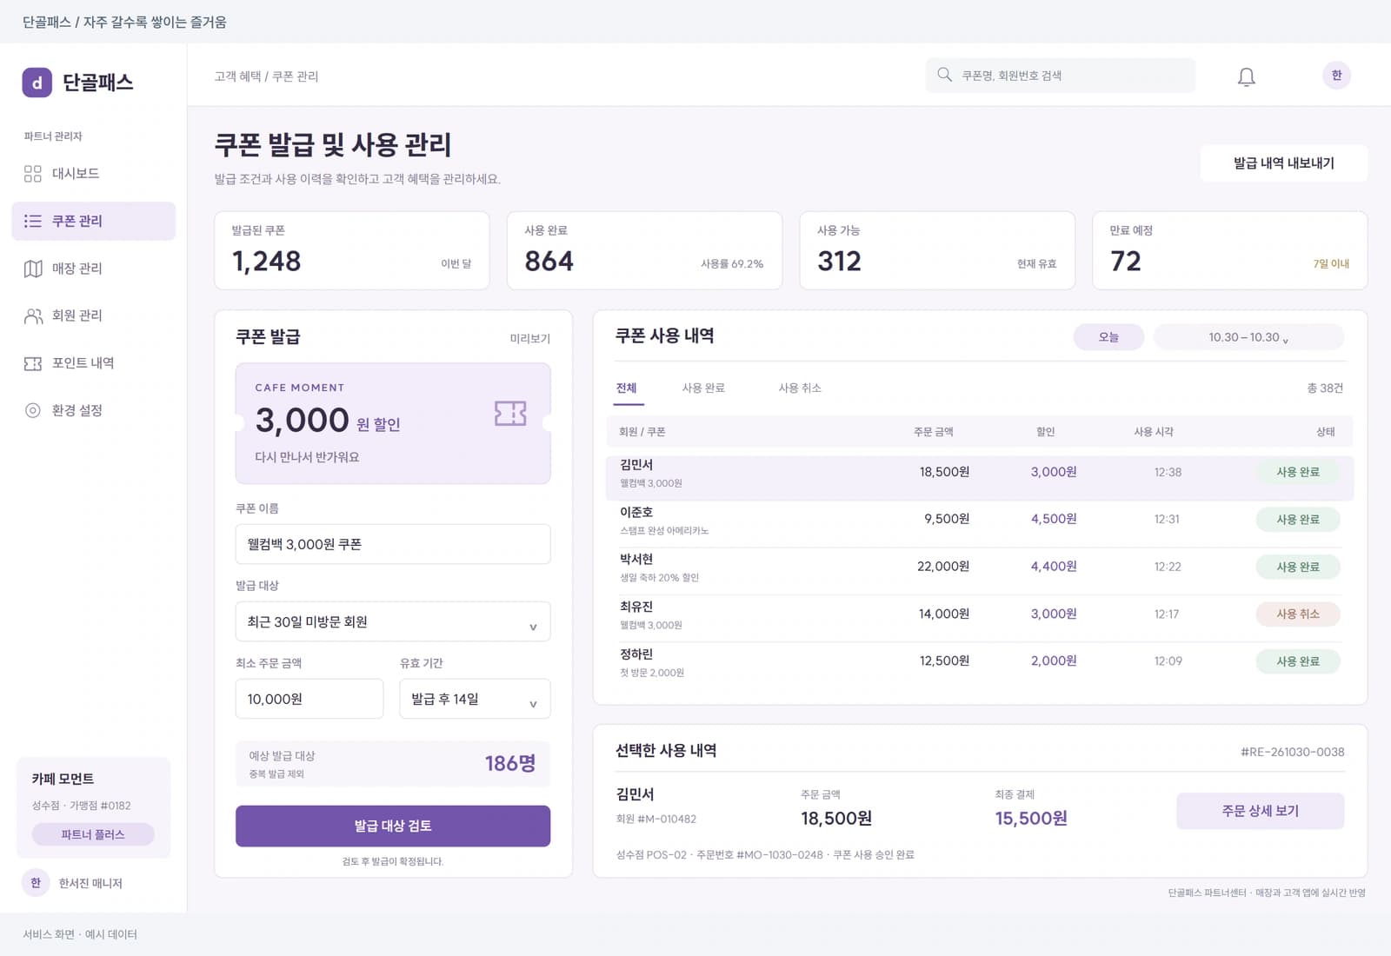The height and width of the screenshot is (956, 1391).
Task: Open the 포인트 내역 ticket icon
Action: coord(33,363)
